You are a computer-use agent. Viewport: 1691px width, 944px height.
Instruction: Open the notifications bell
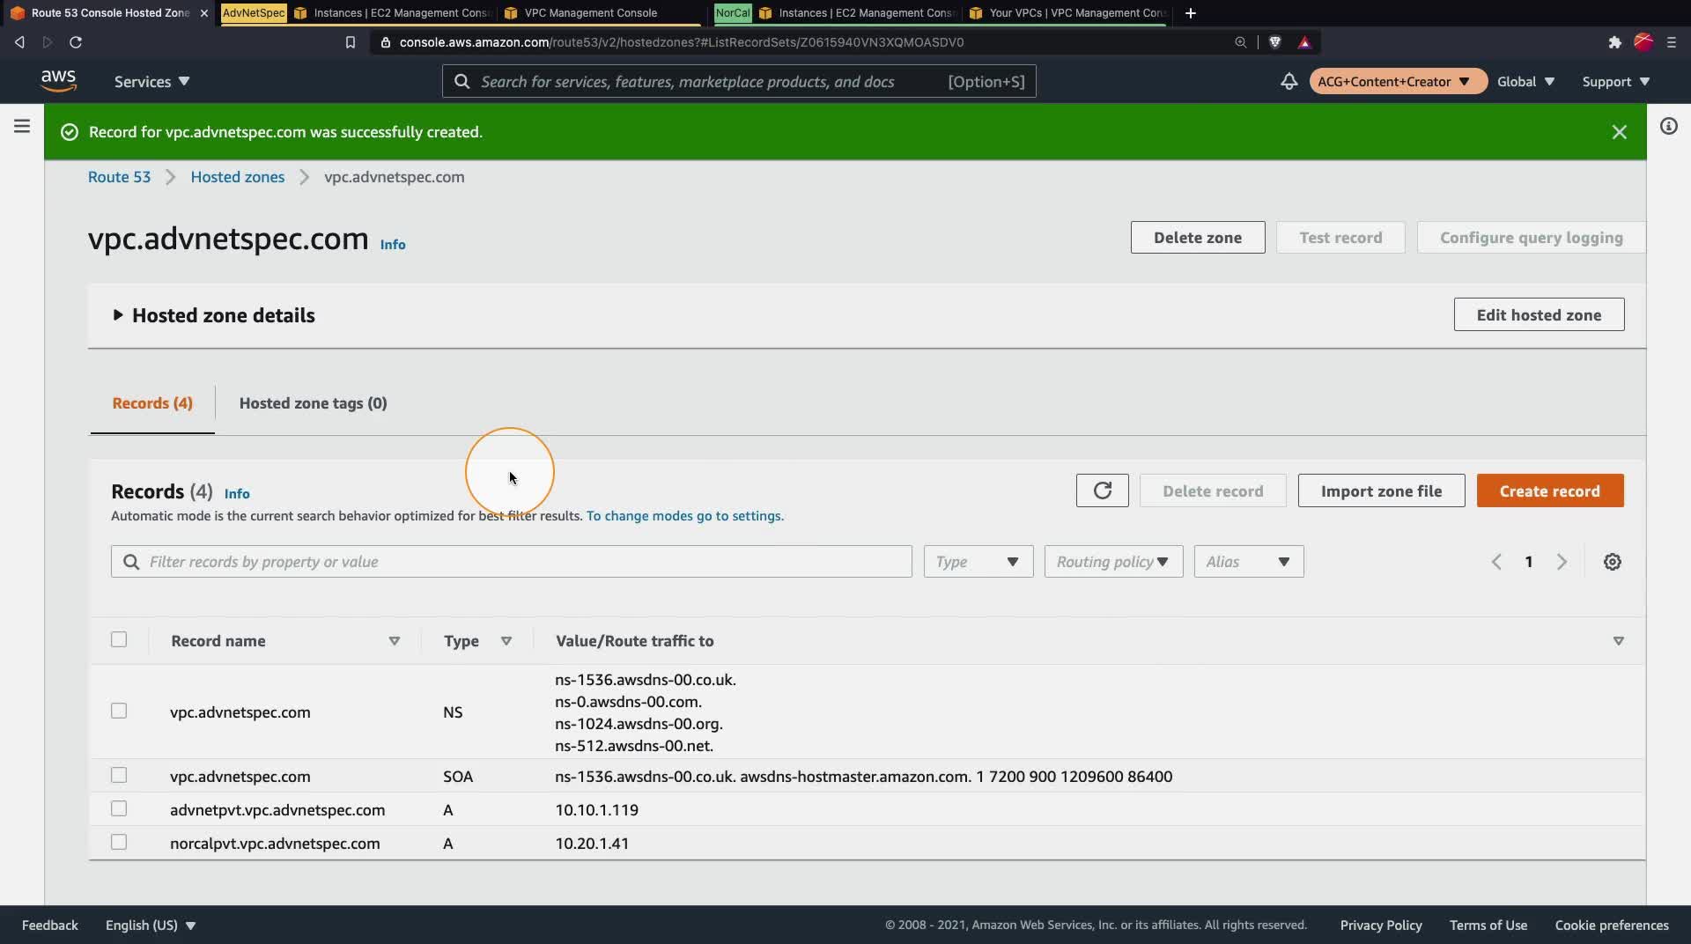[x=1289, y=81]
